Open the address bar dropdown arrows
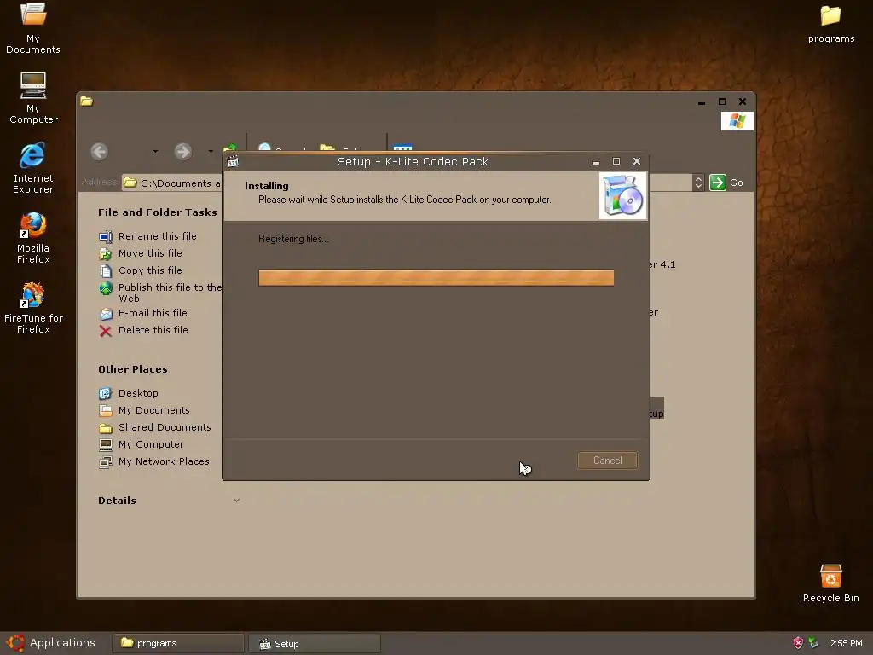The width and height of the screenshot is (873, 655). (x=698, y=183)
